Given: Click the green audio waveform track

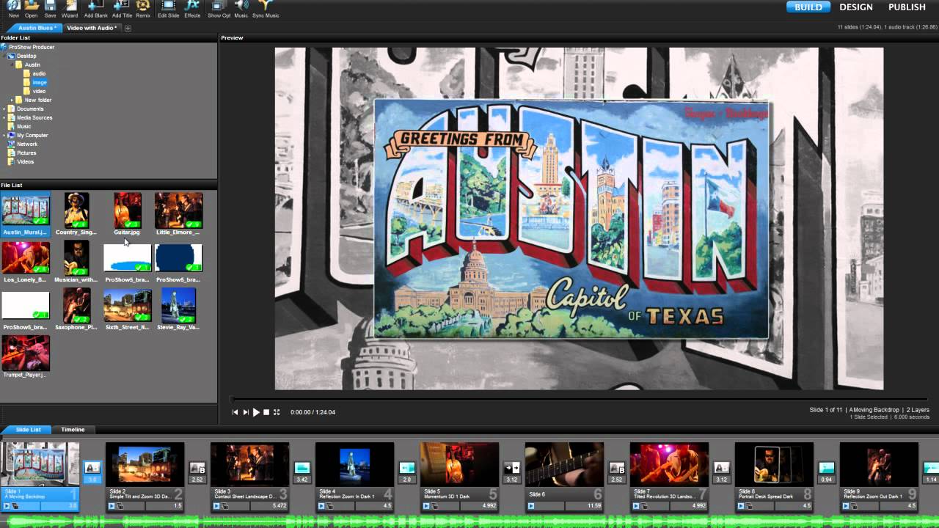Looking at the screenshot, I should tap(469, 521).
